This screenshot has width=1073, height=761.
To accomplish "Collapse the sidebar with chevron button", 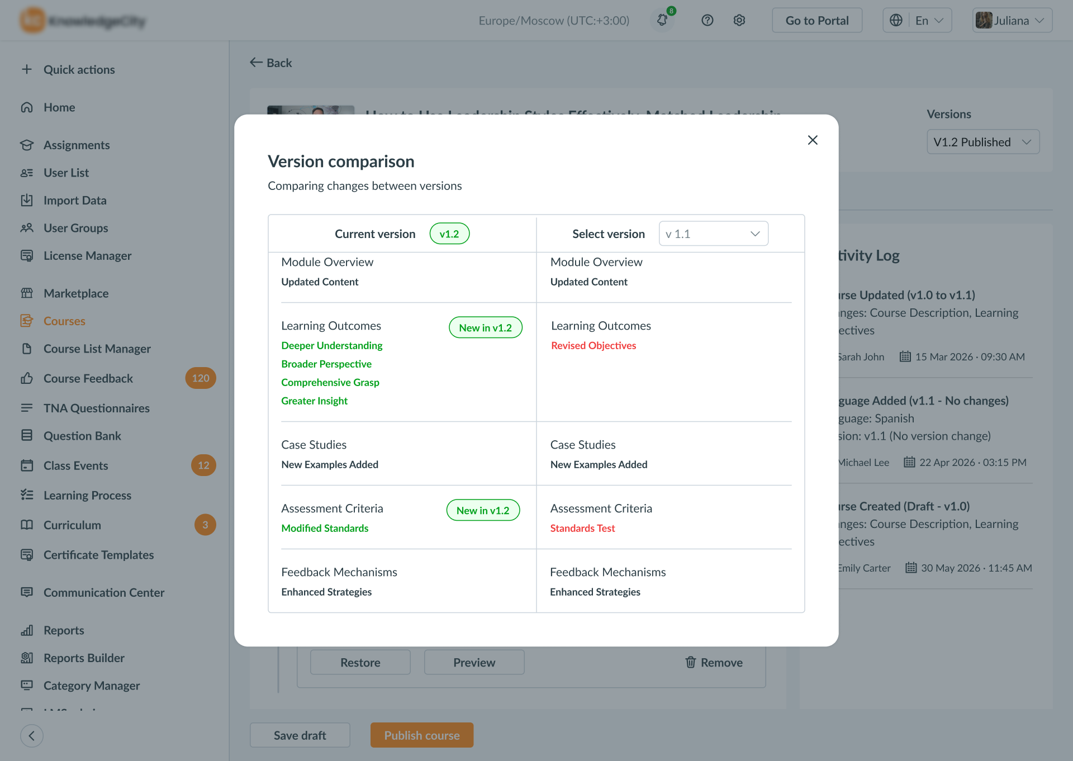I will pos(32,736).
